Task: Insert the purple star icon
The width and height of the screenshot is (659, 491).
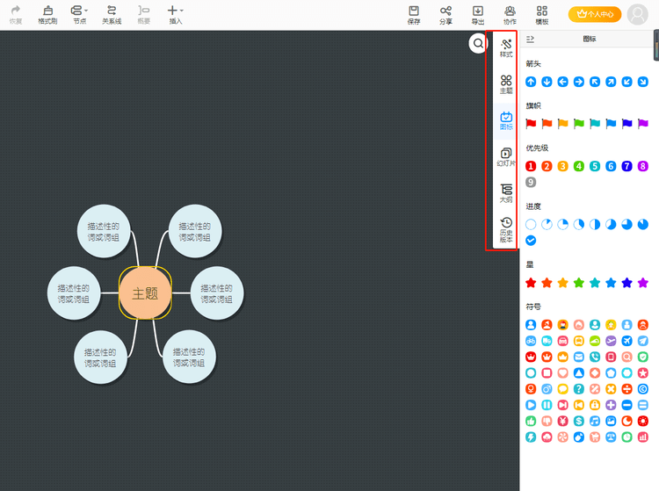Action: click(x=643, y=283)
